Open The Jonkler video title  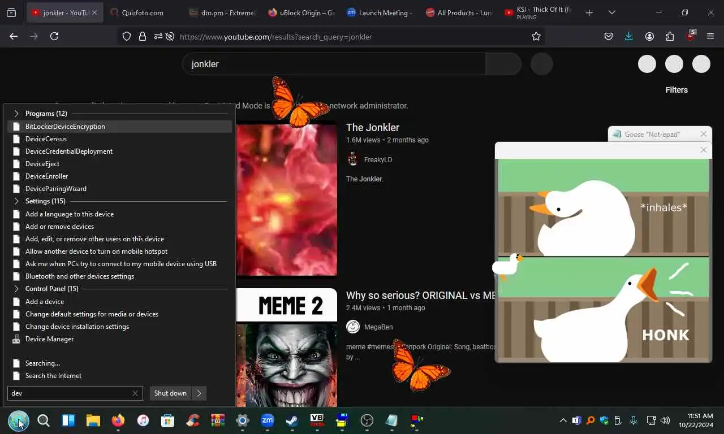point(373,128)
